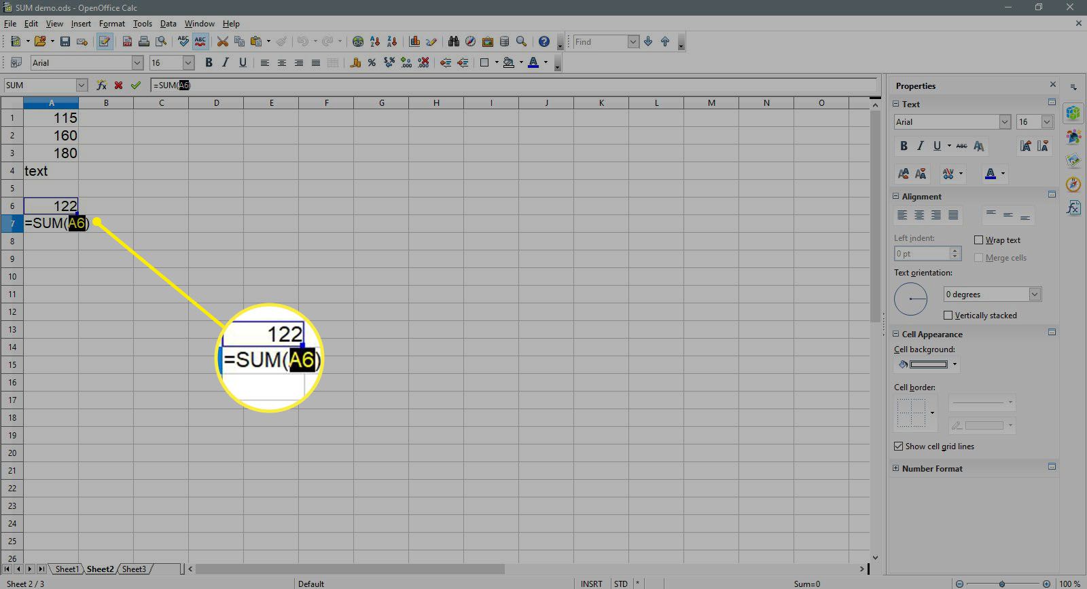Open Text section more options button
Screen dimensions: 1087x589
[x=1052, y=102]
